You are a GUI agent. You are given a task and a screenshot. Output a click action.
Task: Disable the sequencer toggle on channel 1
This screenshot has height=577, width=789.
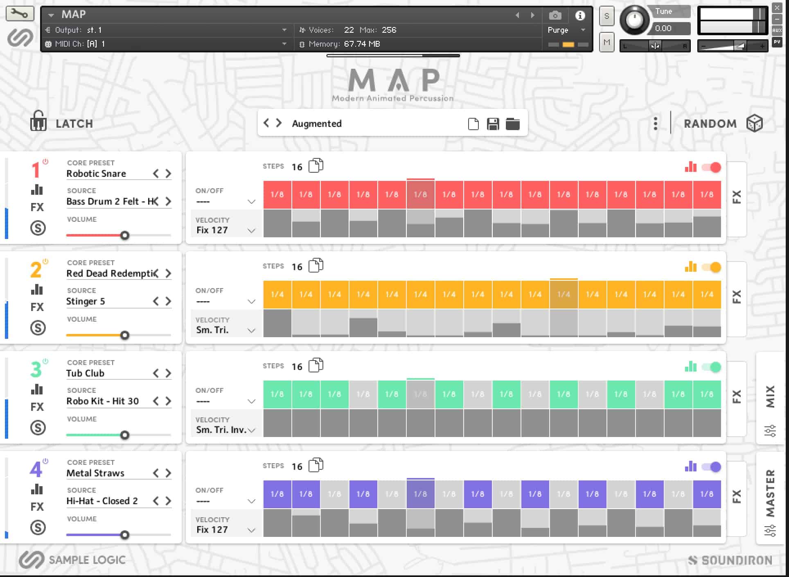(711, 167)
